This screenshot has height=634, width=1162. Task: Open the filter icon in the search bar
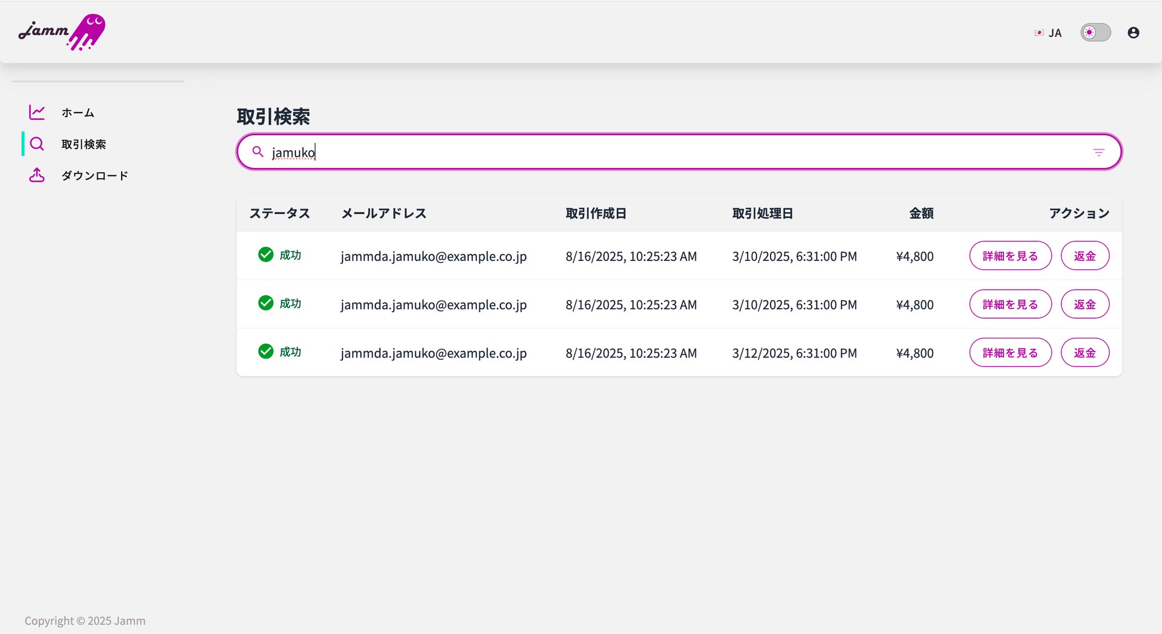click(x=1098, y=153)
